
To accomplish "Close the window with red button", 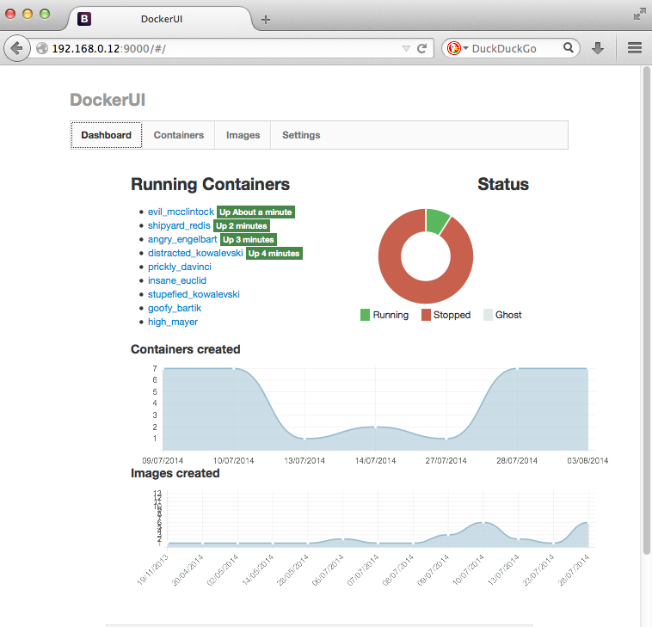I will click(10, 14).
